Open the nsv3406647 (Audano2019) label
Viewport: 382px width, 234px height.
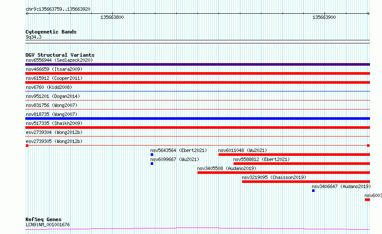click(x=341, y=186)
